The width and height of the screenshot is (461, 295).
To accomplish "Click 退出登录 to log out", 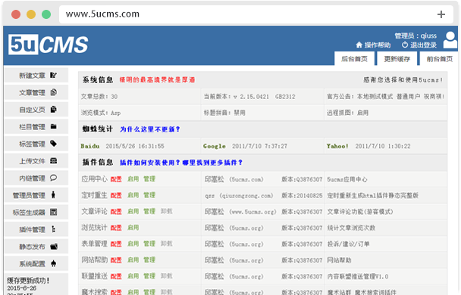I will 423,45.
